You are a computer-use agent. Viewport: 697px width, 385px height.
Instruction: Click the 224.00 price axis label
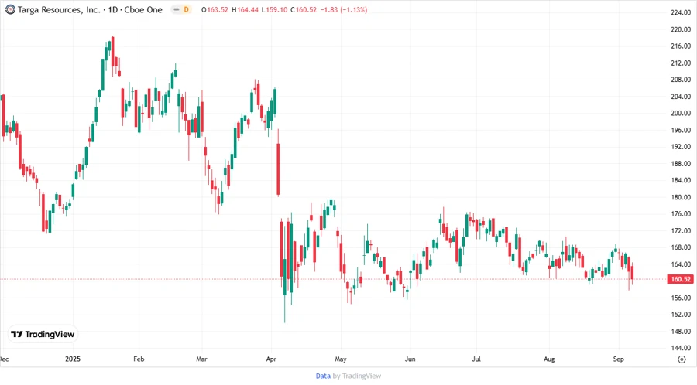[681, 12]
